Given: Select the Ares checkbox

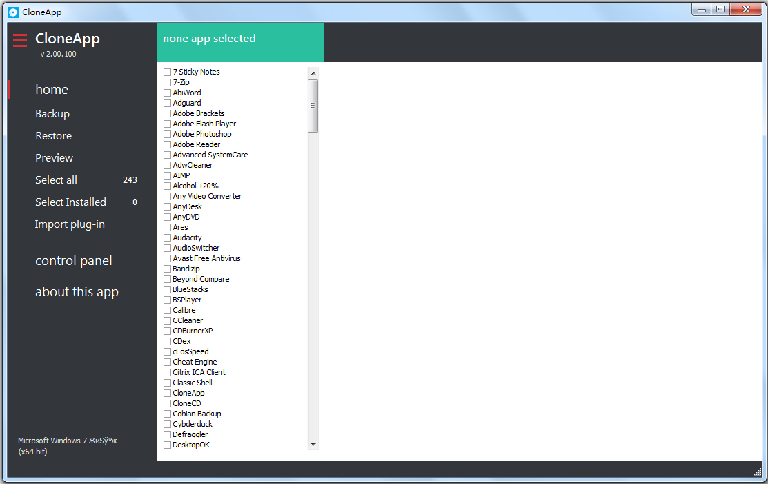Looking at the screenshot, I should 168,227.
